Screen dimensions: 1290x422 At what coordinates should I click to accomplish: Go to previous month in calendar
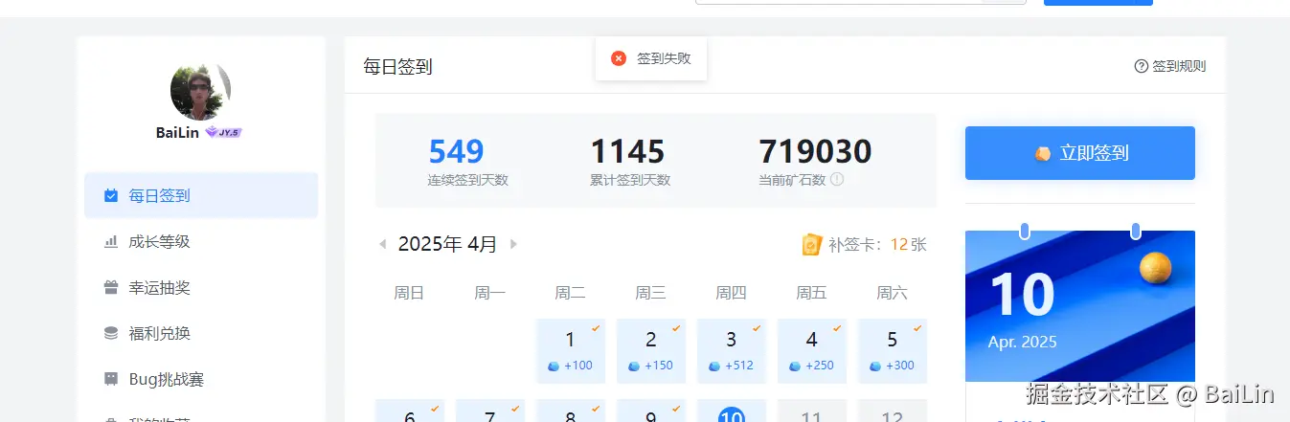click(x=383, y=244)
